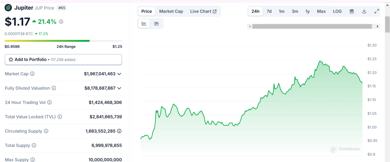Click info icon next to Market Cap
The image size is (390, 162).
pos(32,74)
